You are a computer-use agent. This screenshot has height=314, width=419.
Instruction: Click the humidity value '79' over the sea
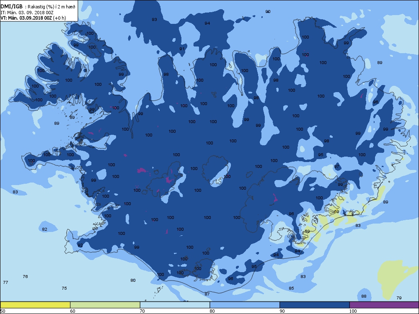399,298
